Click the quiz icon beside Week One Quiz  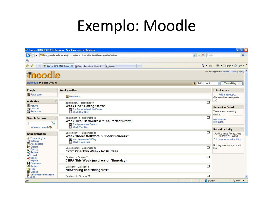70,112
